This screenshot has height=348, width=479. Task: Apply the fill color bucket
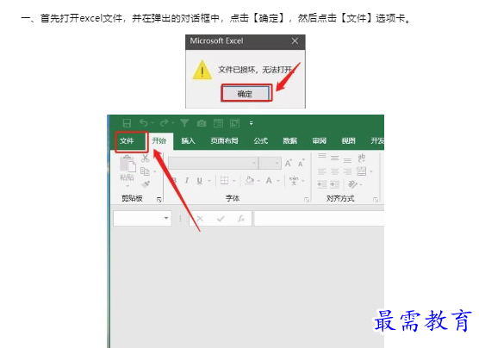[250, 181]
